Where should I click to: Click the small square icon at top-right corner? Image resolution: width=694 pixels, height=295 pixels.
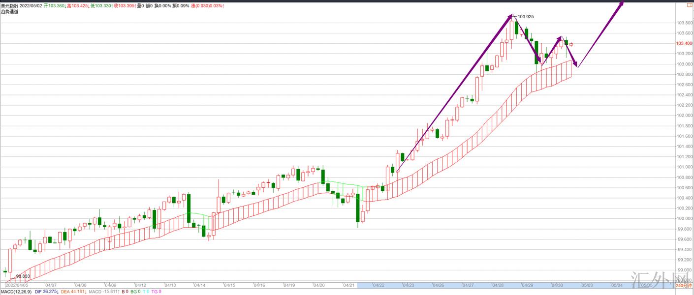point(689,5)
